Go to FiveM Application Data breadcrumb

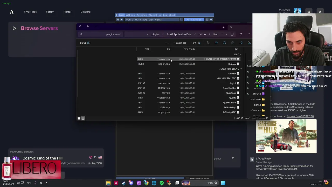tap(179, 34)
